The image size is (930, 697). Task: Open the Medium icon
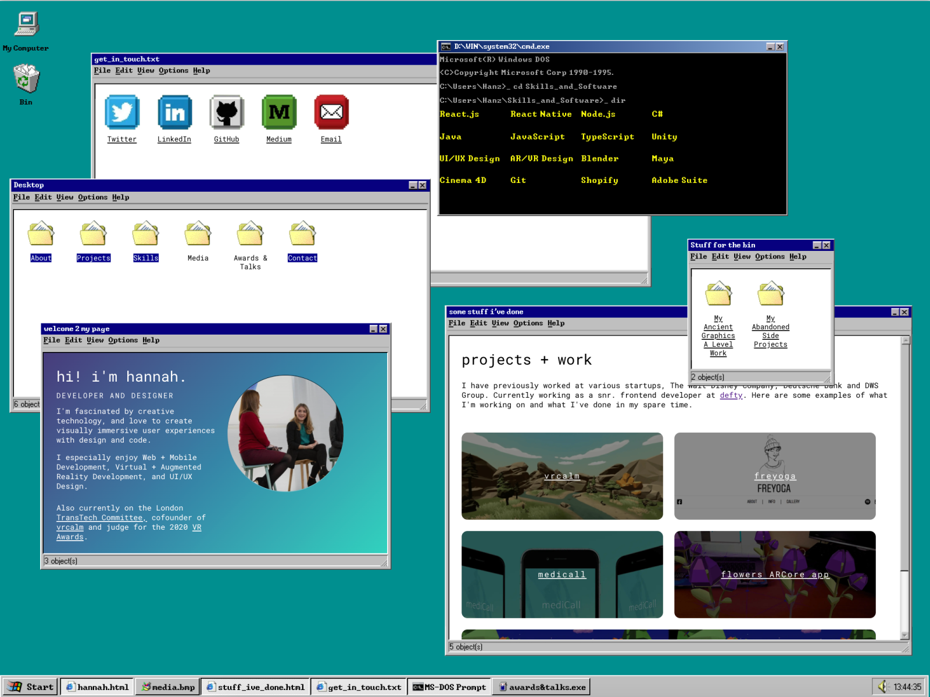tap(278, 112)
